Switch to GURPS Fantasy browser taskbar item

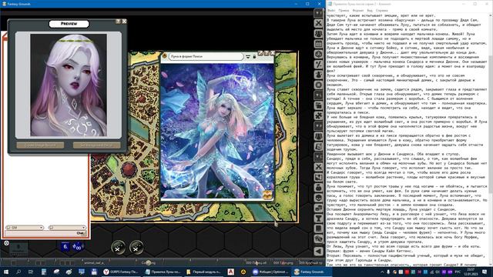121,272
